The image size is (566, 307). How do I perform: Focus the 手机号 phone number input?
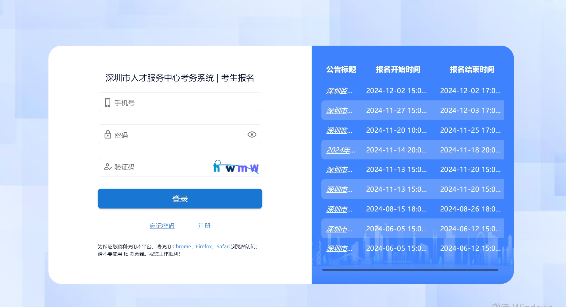point(186,103)
